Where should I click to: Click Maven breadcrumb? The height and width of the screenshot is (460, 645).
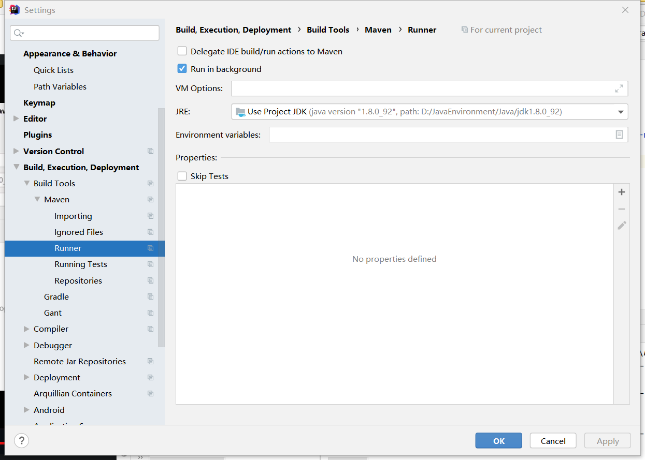pyautogui.click(x=378, y=29)
